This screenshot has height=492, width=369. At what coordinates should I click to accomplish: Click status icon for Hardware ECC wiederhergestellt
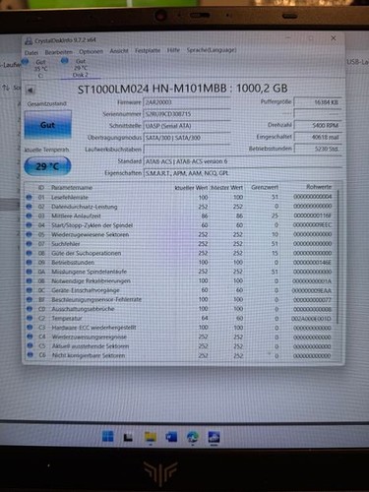pos(30,327)
